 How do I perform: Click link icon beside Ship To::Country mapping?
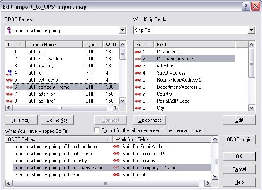pyautogui.click(x=116, y=161)
